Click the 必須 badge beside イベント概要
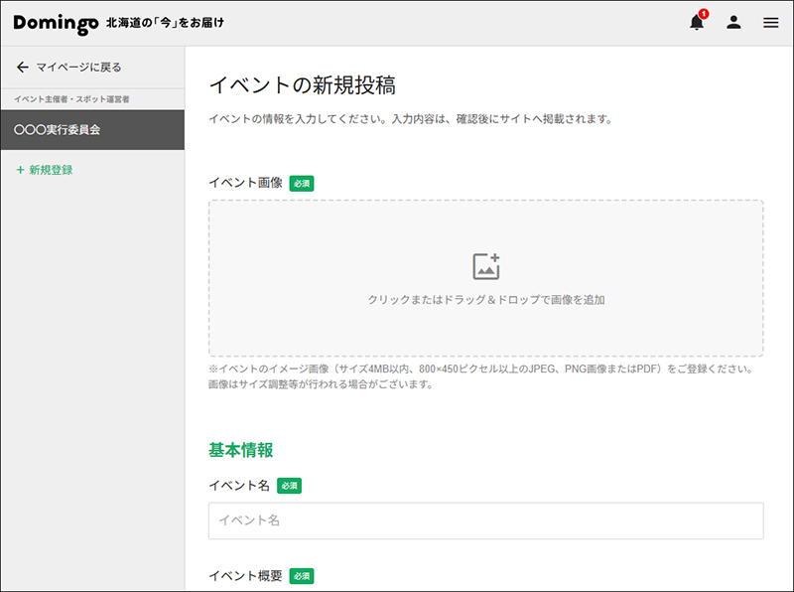 302,576
